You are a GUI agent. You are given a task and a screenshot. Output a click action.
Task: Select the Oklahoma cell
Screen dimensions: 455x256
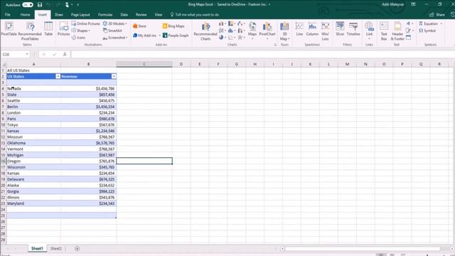pos(33,143)
